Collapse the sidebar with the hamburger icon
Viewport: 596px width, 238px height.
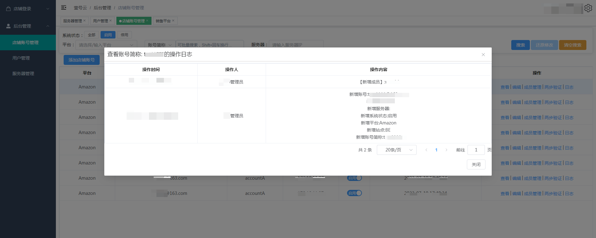[64, 7]
